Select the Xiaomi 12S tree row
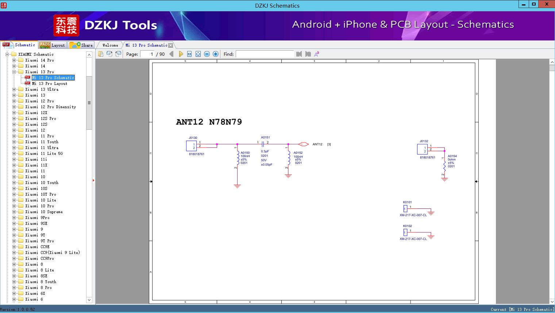Viewport: 555px width, 313px height. 36,124
